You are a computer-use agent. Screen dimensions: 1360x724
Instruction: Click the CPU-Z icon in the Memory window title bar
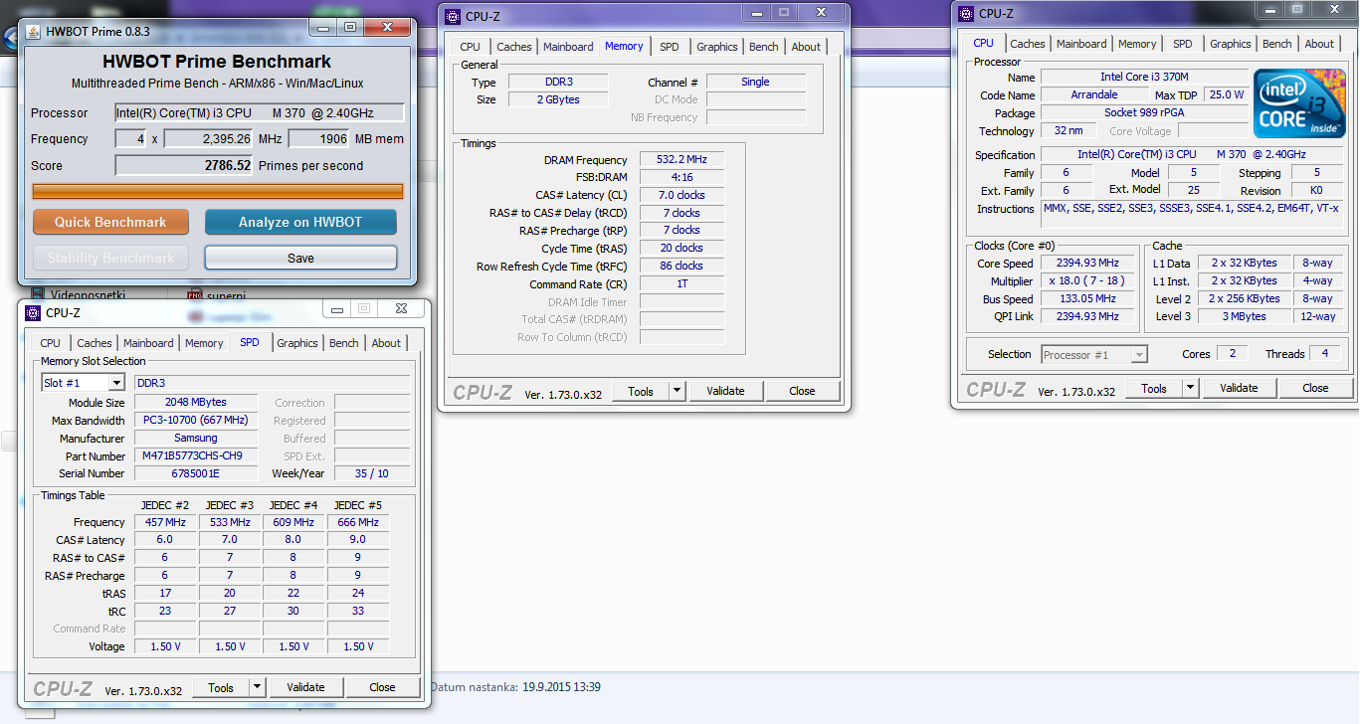[454, 16]
